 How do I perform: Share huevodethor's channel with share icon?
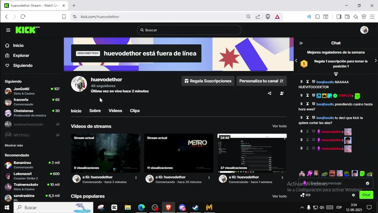tap(269, 93)
